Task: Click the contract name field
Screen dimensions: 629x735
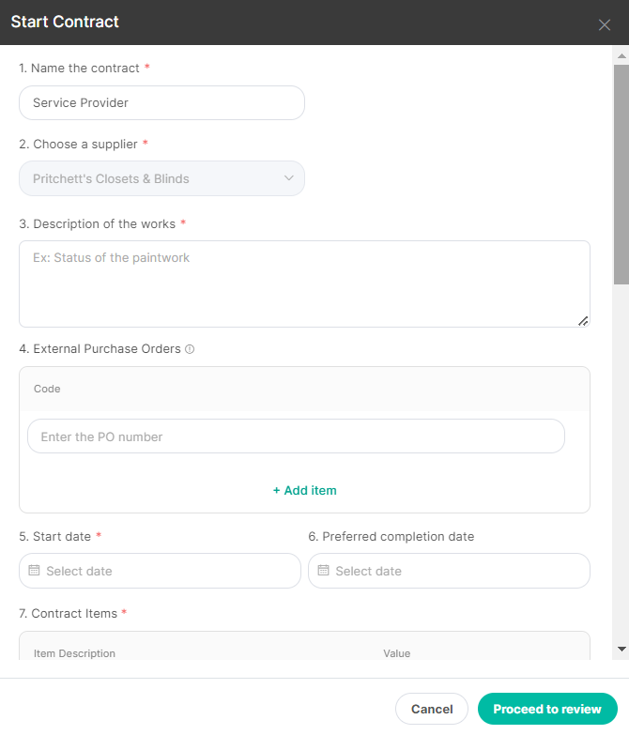Action: [x=161, y=102]
